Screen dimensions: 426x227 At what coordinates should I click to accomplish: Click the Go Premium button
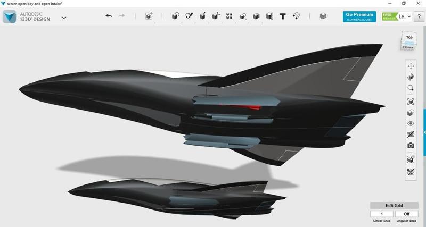pos(359,16)
